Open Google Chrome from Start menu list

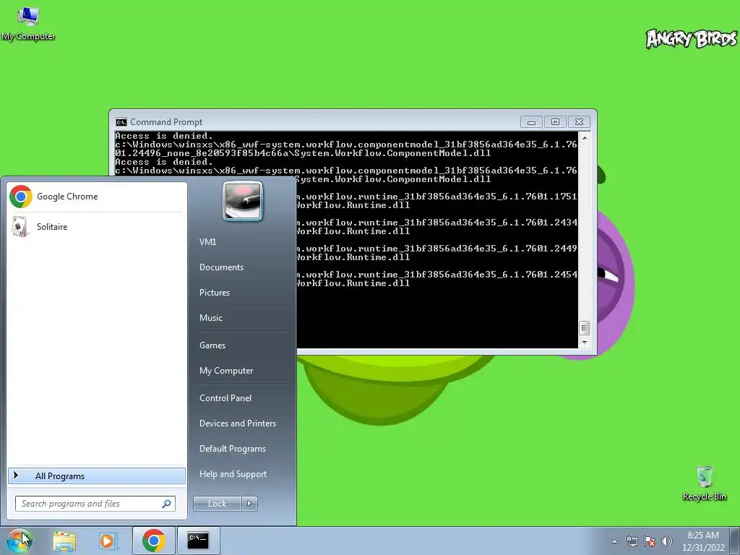97,197
